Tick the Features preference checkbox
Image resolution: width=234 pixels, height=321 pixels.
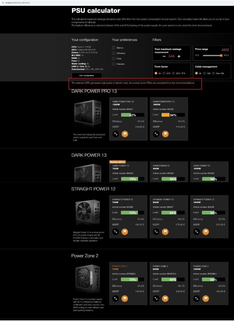(114, 64)
